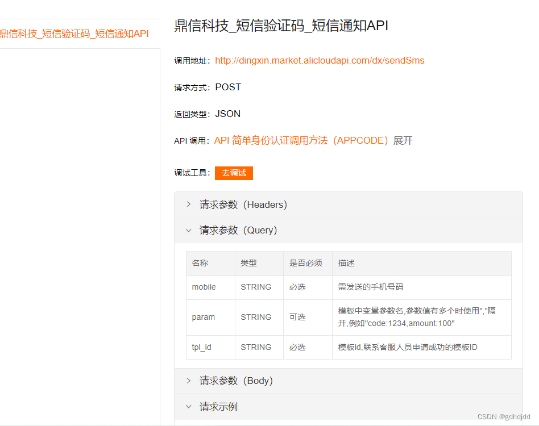The width and height of the screenshot is (539, 426).
Task: Click 必选 in the tpl_id row
Action: tap(297, 348)
